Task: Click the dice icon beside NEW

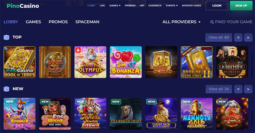Action: [6, 89]
